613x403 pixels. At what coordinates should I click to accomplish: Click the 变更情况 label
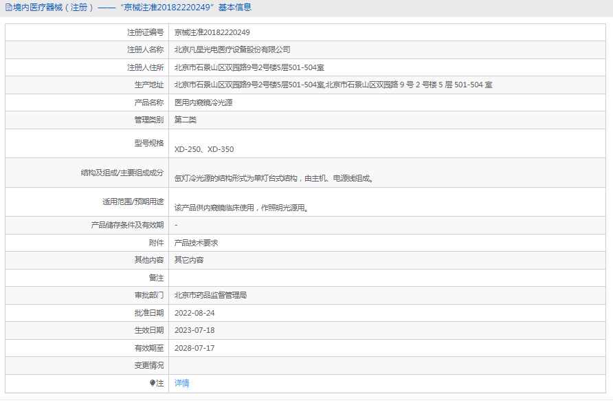pyautogui.click(x=149, y=365)
